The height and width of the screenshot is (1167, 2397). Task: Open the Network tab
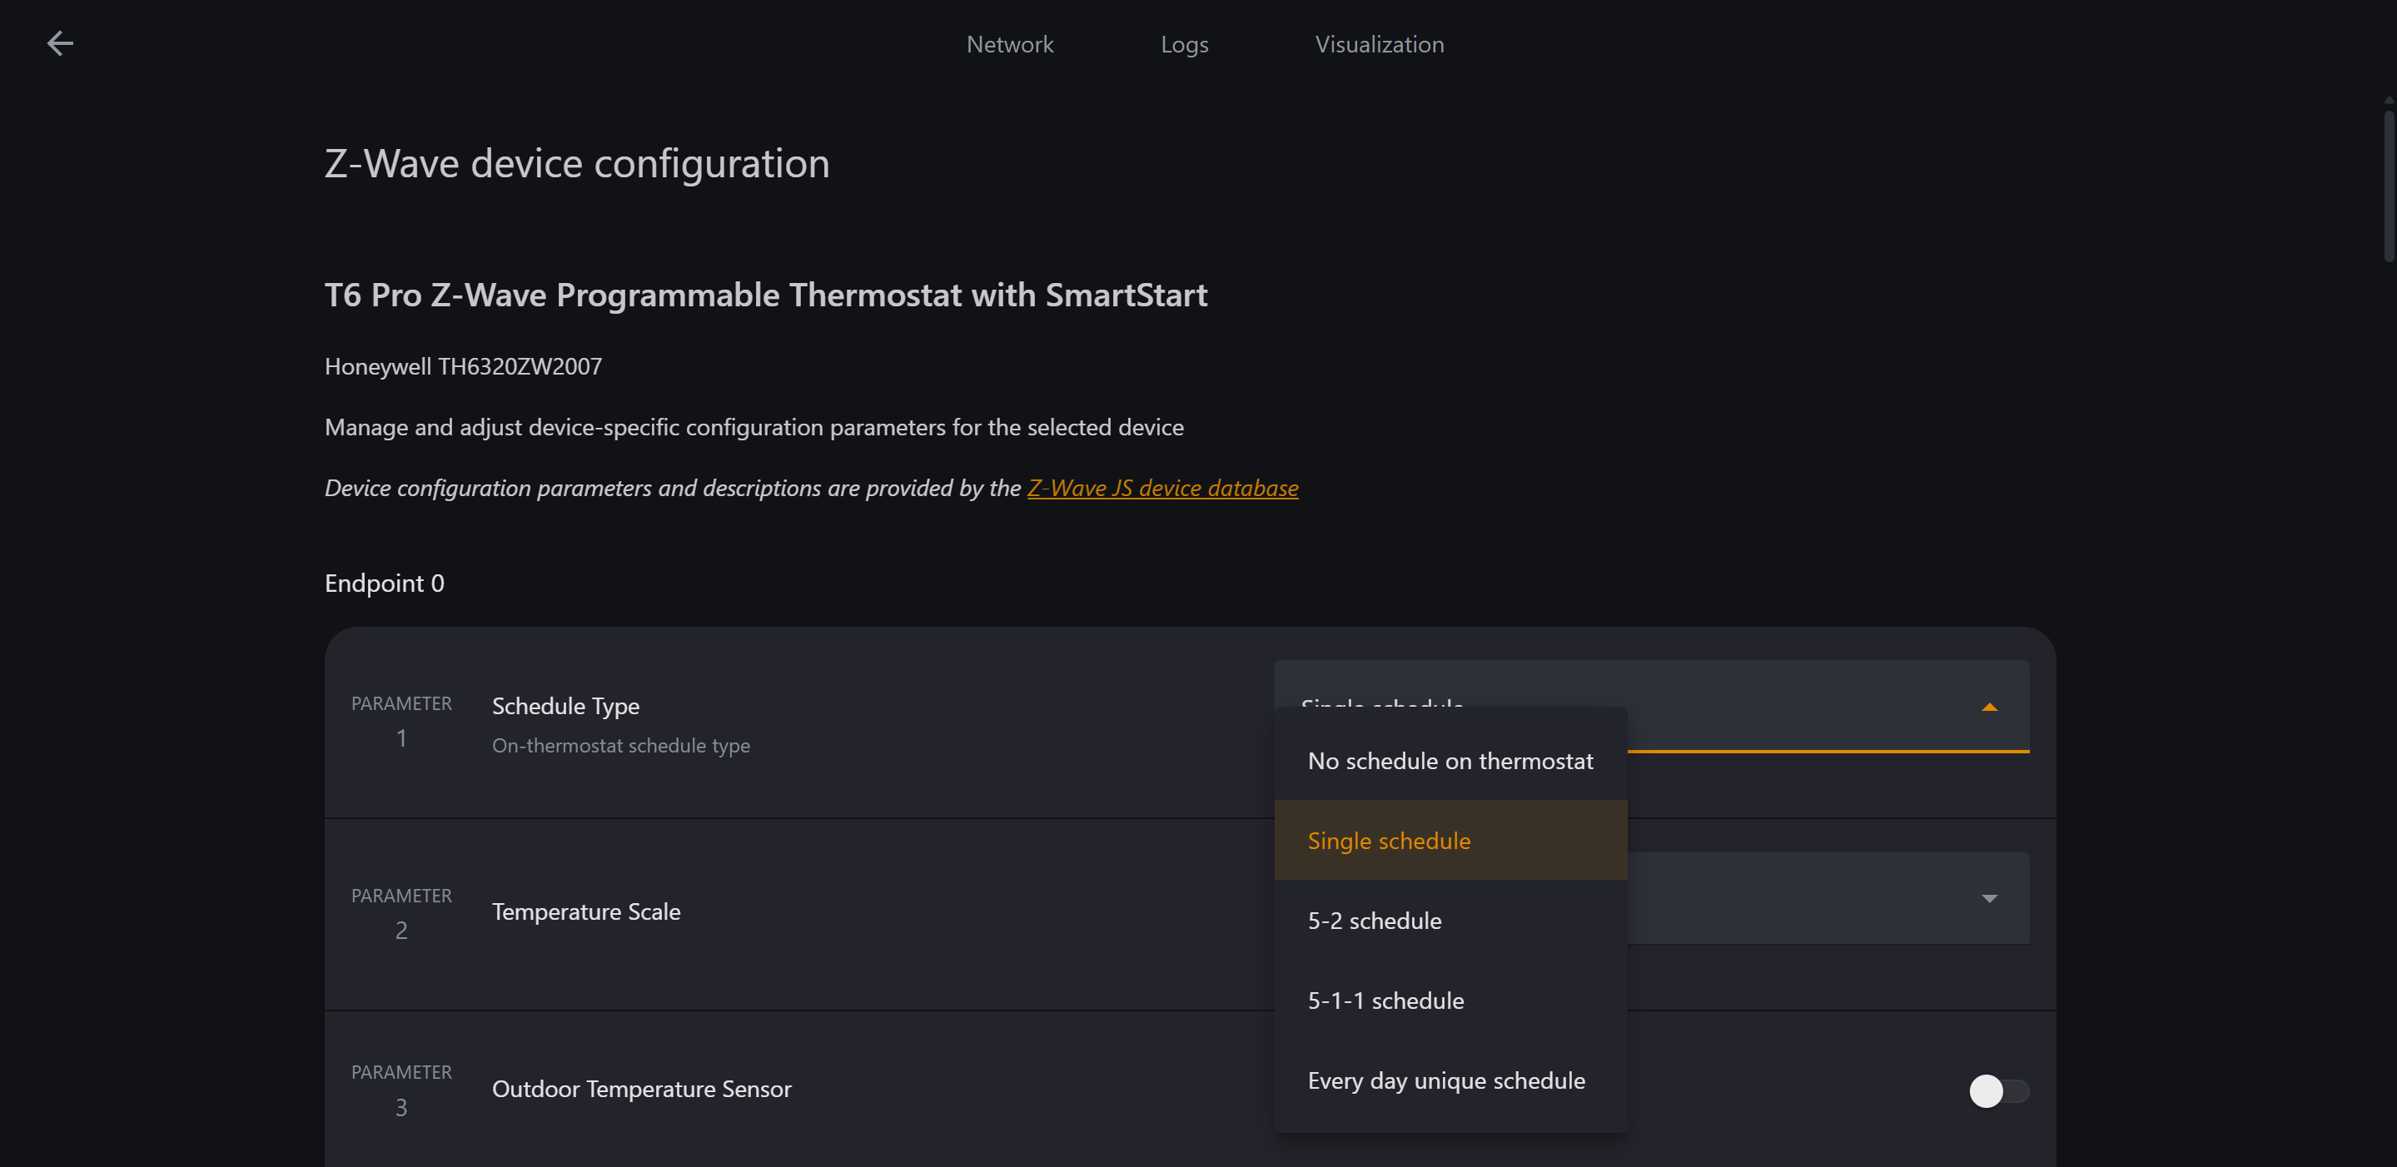(1010, 44)
